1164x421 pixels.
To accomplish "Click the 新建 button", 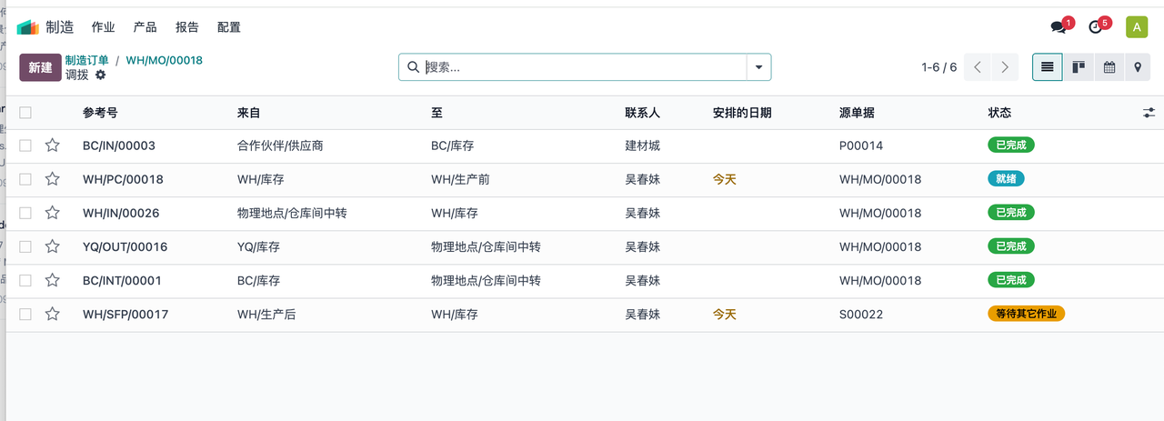I will (x=40, y=68).
